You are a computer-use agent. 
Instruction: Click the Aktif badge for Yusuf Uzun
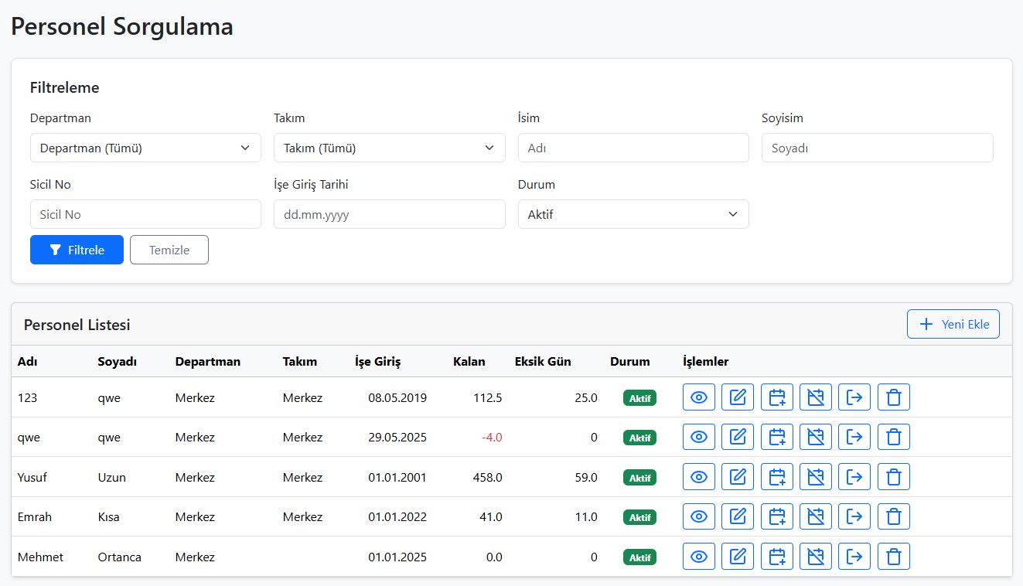coord(639,477)
